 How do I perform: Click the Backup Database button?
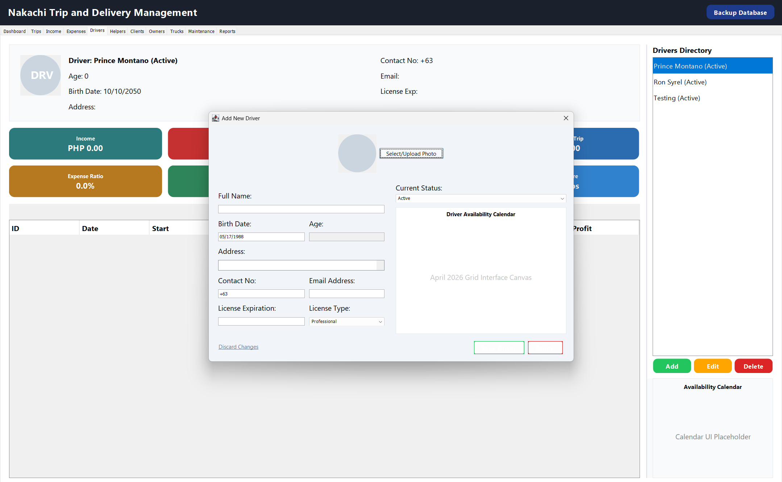point(740,12)
